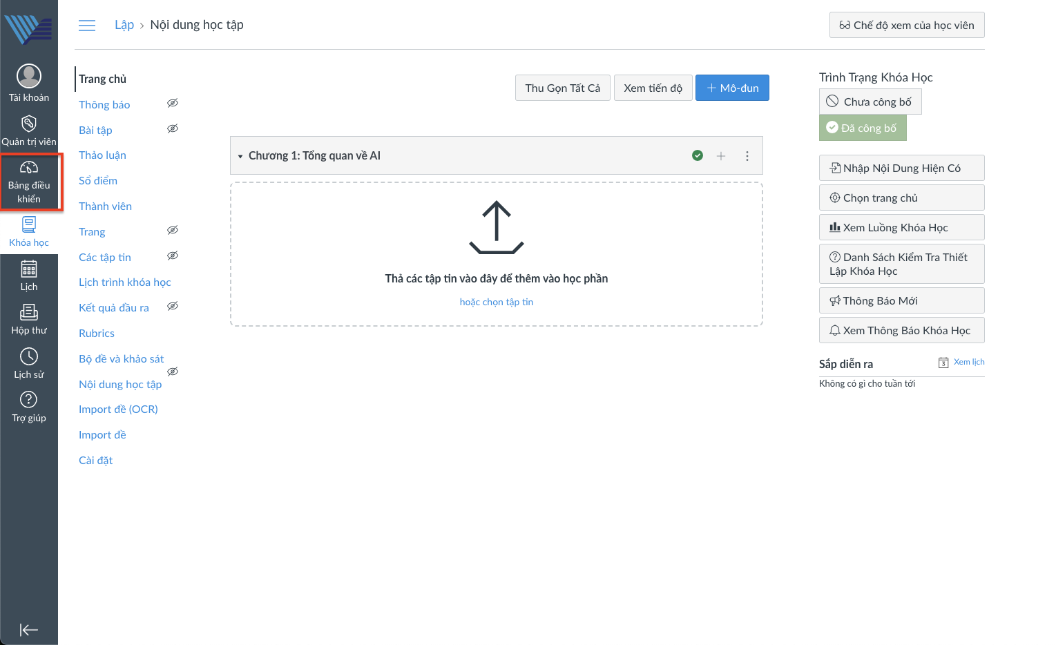
Task: Open the Lịch calendar icon
Action: [29, 269]
